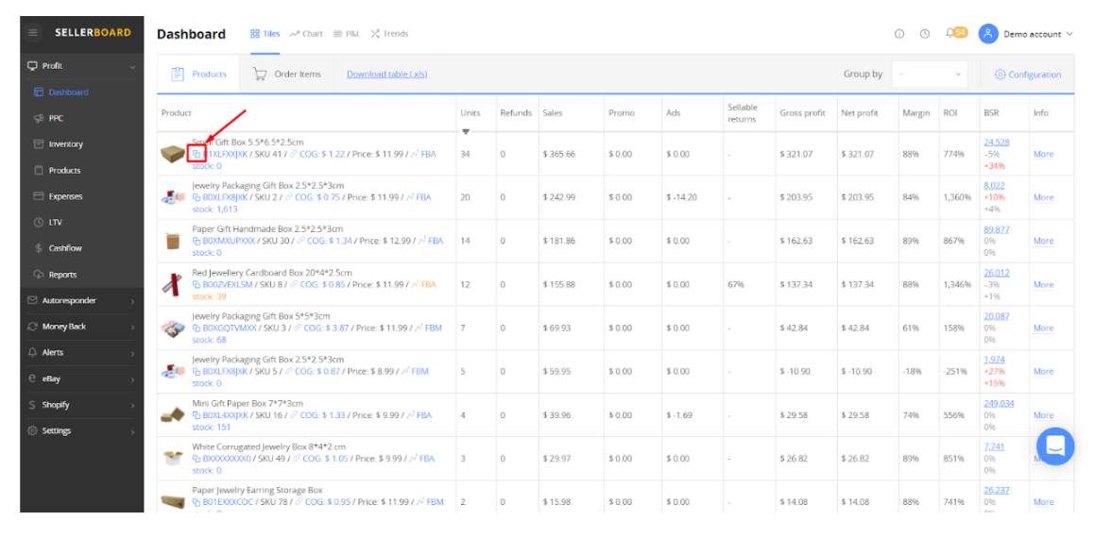Click orange stock: 39 link
The image size is (1095, 538).
(209, 295)
